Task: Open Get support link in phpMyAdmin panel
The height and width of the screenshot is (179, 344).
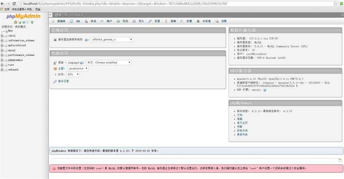Action: (x=242, y=131)
